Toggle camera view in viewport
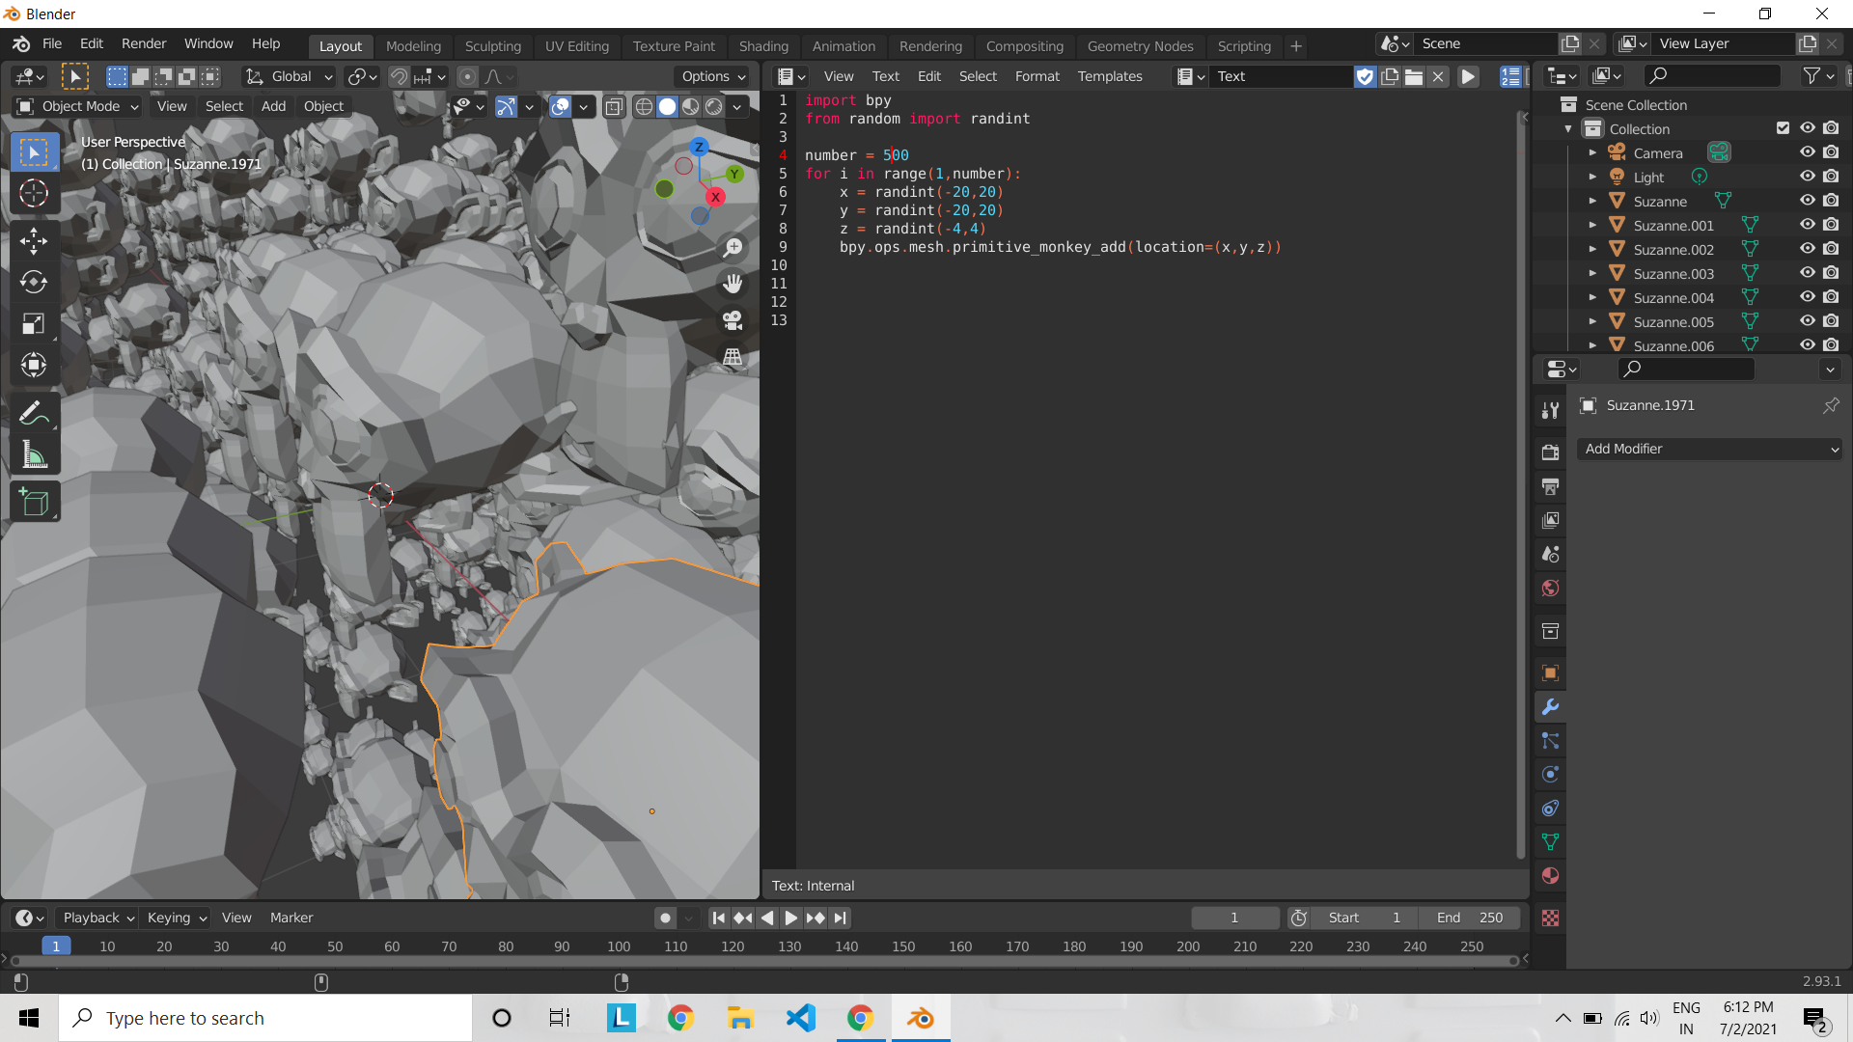 [x=733, y=320]
